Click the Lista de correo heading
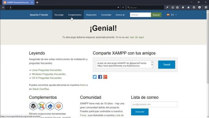 [145, 97]
